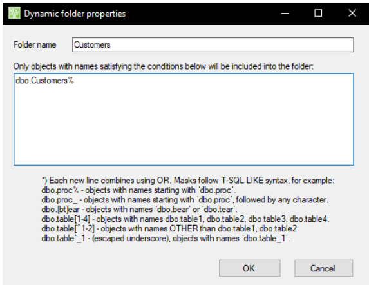Screen dimensions: 369x285
Task: Click the dbo.proc% example line
Action: [x=138, y=190]
